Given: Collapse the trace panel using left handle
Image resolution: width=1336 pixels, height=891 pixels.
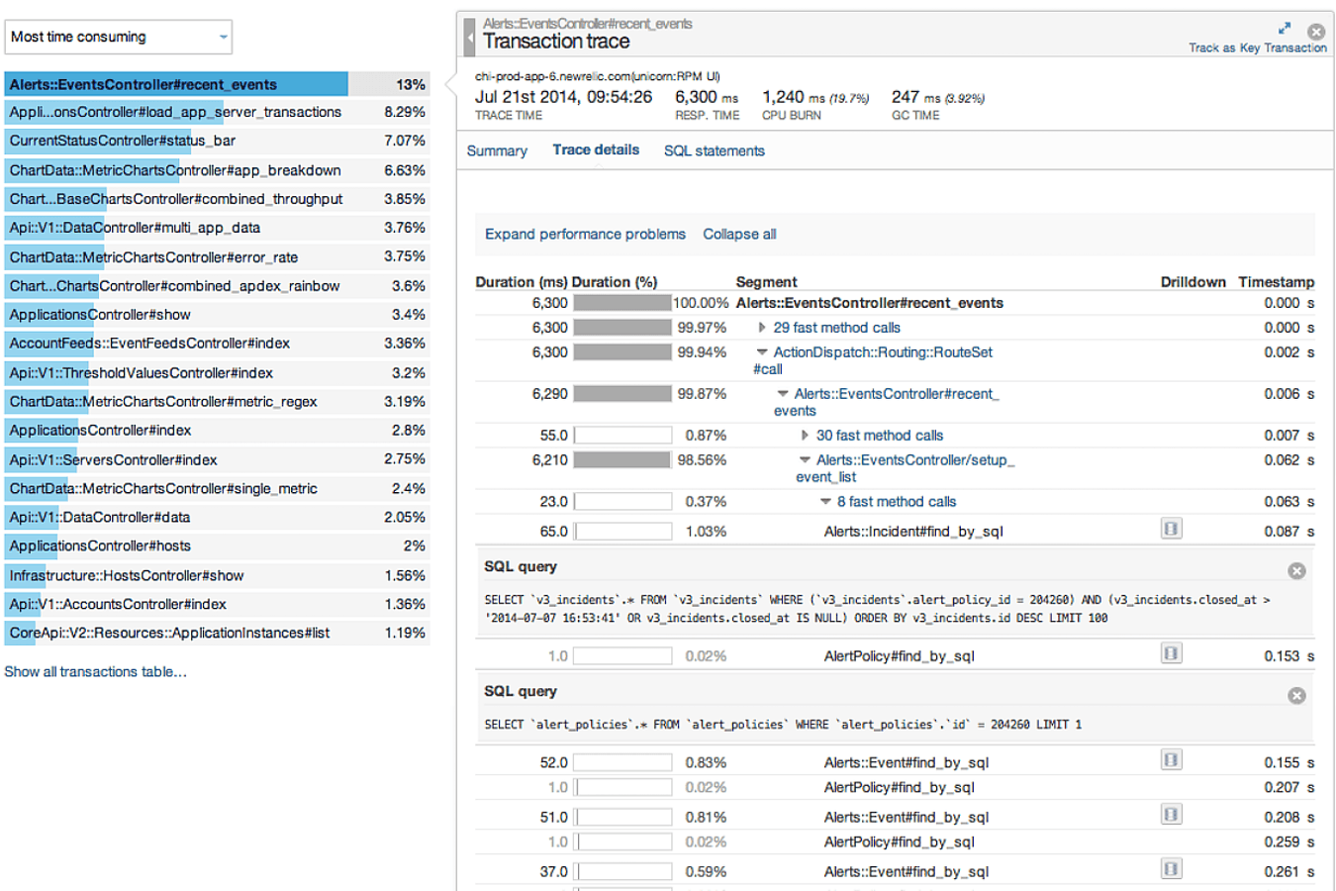Looking at the screenshot, I should pyautogui.click(x=469, y=39).
